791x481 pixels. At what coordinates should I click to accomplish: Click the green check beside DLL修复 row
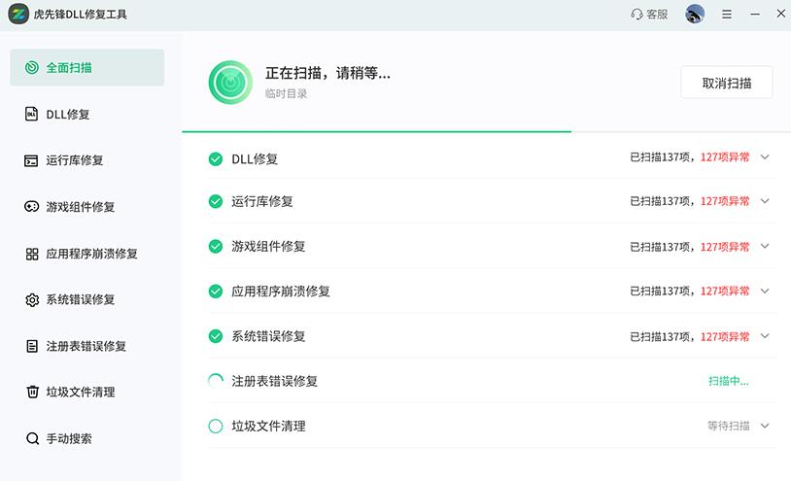tap(216, 159)
